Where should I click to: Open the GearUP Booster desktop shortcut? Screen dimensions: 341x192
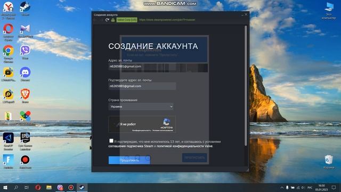pyautogui.click(x=9, y=141)
